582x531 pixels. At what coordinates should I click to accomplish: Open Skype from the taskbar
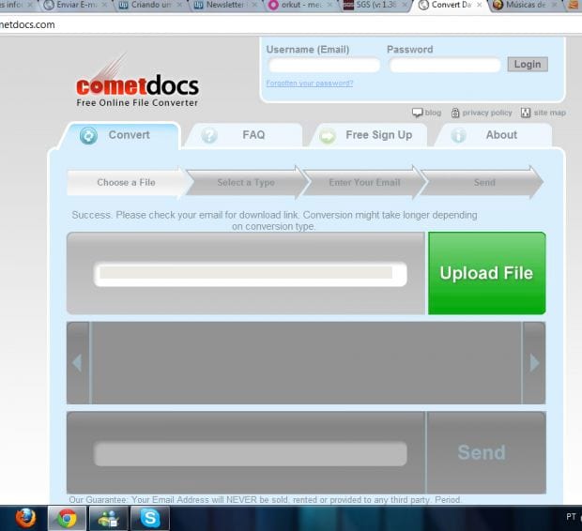tap(150, 518)
